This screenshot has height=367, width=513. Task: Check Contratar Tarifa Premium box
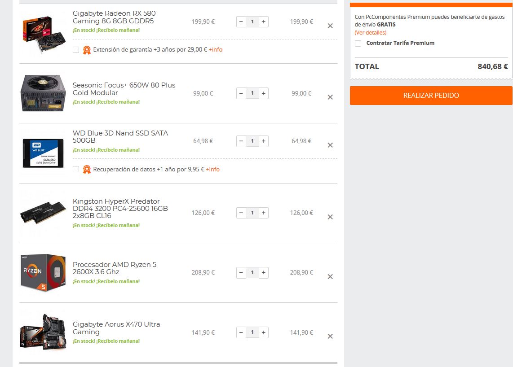(358, 44)
